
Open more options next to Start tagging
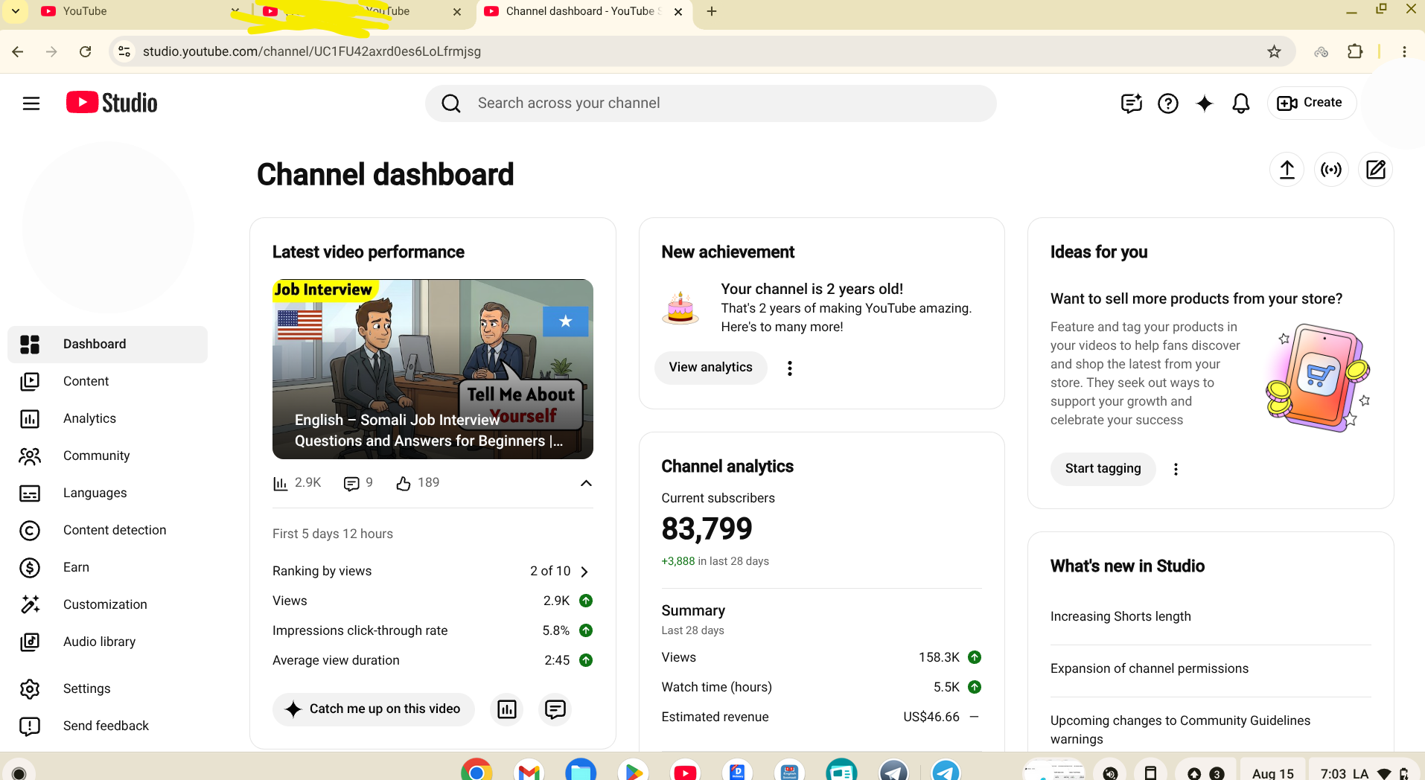[1176, 469]
